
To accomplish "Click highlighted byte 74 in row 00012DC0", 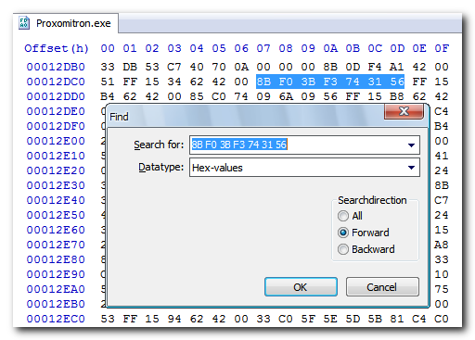I will pos(353,82).
